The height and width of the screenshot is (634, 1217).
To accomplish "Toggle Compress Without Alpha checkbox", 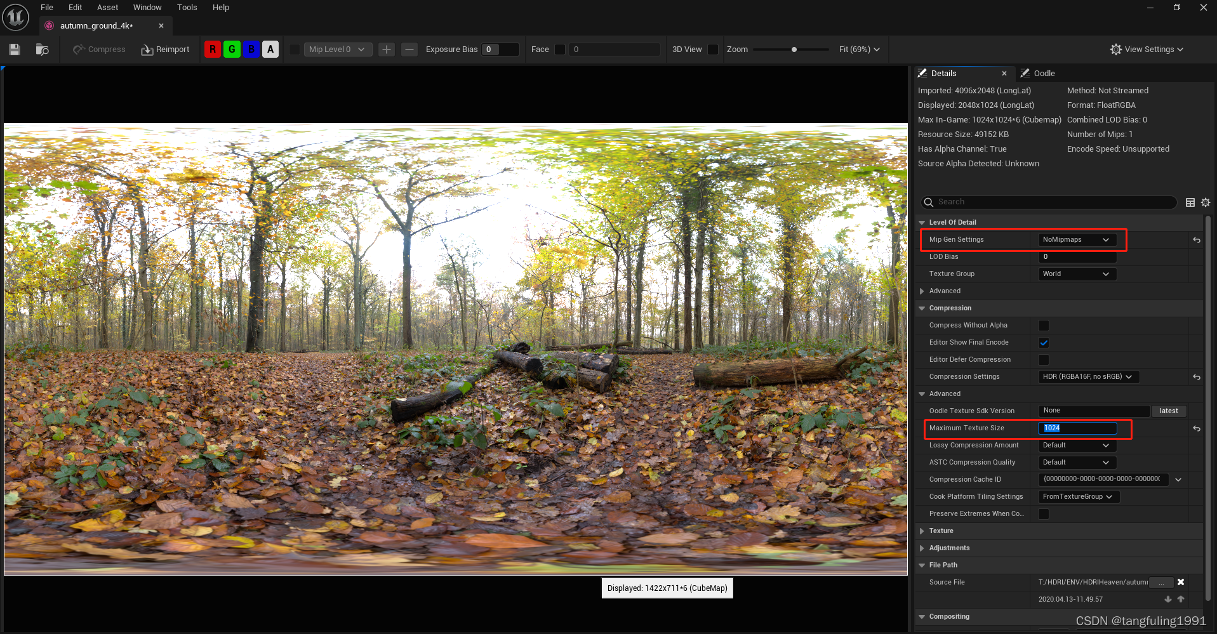I will coord(1044,326).
